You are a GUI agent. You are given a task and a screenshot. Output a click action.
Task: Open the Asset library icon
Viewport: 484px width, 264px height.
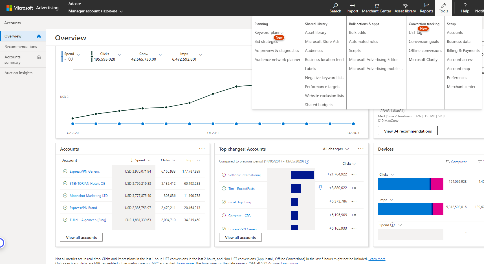click(405, 6)
